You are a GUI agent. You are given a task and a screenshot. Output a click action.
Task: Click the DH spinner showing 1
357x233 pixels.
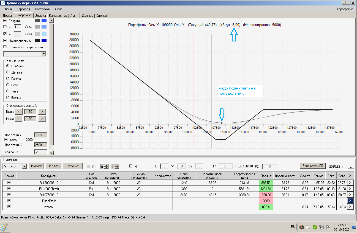point(115,166)
